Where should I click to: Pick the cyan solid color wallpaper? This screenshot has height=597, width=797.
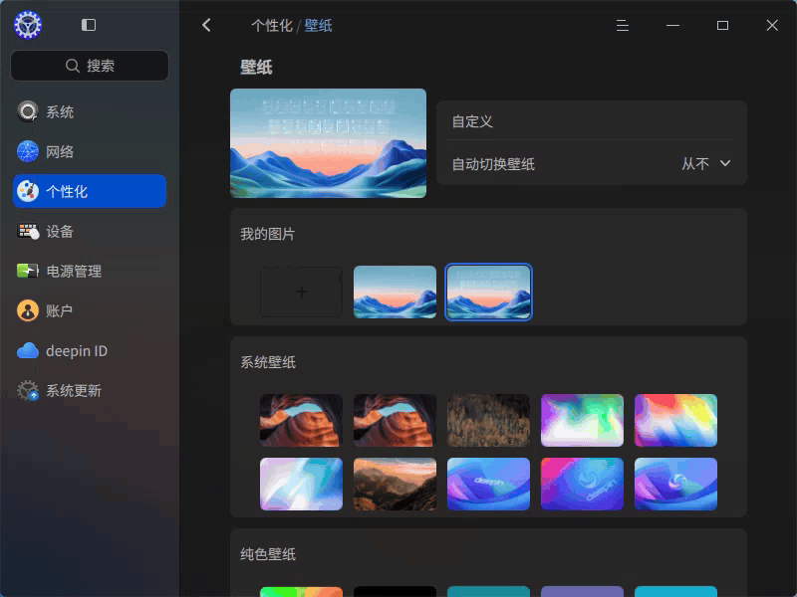click(675, 591)
